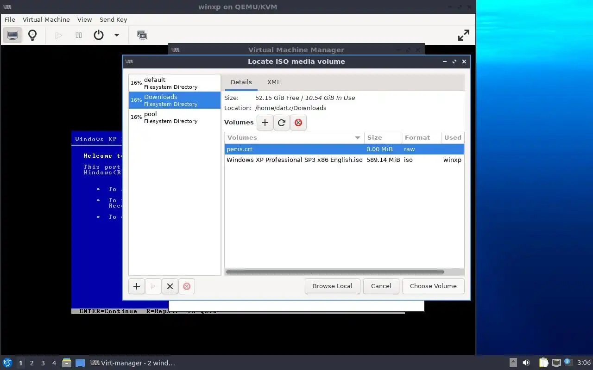Switch to workspace 4

54,363
